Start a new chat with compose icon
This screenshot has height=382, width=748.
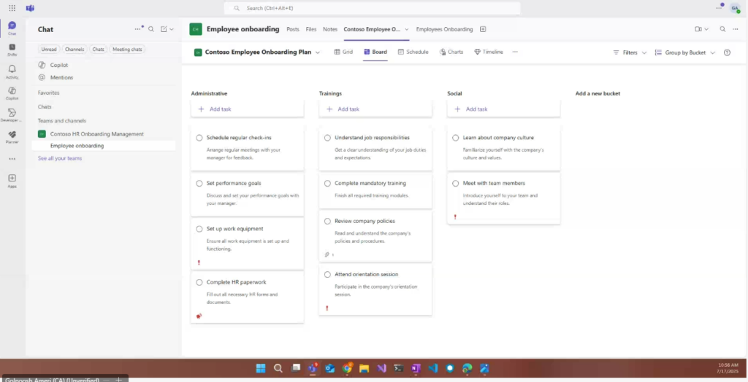tap(164, 29)
